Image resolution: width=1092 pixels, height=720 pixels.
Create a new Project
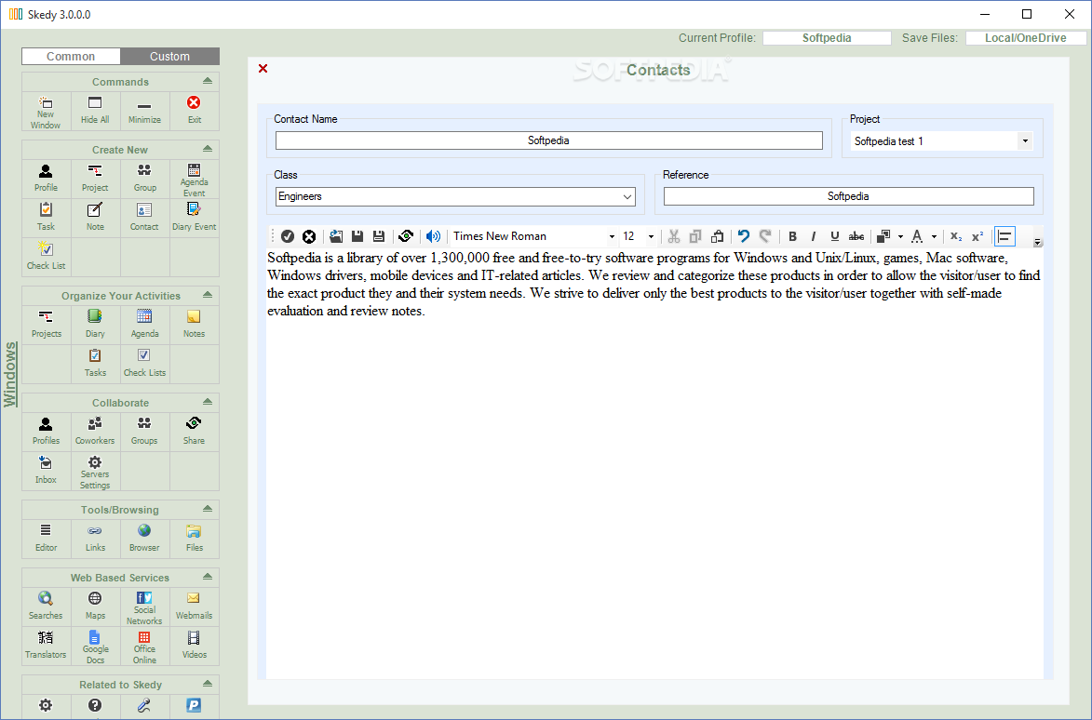coord(95,178)
